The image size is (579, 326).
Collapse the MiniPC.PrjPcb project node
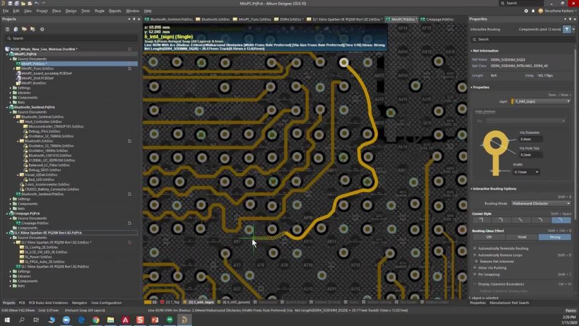pyautogui.click(x=7, y=54)
